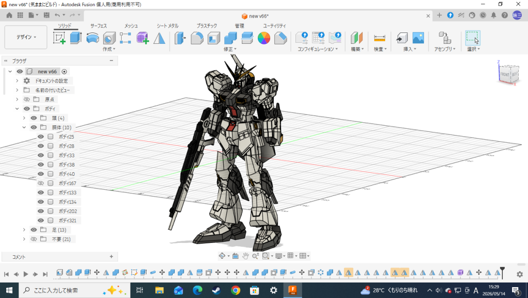The width and height of the screenshot is (528, 298).
Task: Click the Save icon
Action: (x=46, y=15)
